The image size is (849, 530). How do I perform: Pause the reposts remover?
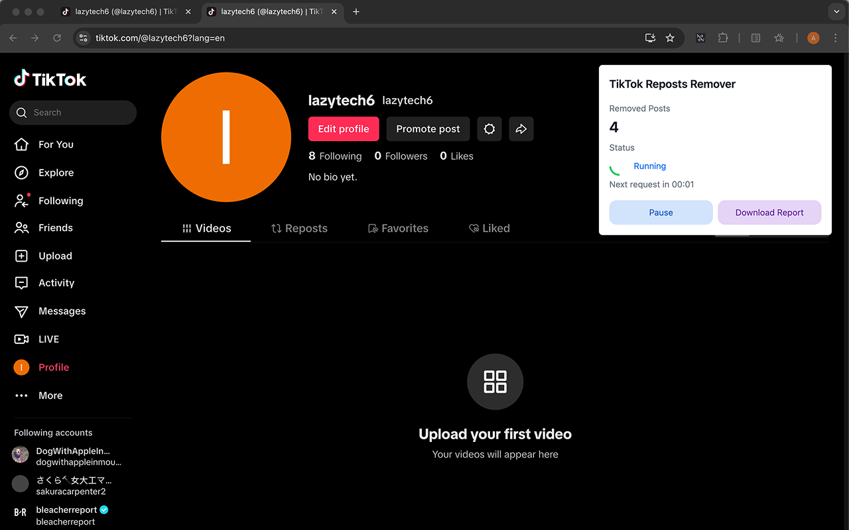pos(661,212)
